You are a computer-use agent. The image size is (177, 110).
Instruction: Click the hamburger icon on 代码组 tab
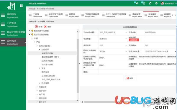click(x=30, y=15)
